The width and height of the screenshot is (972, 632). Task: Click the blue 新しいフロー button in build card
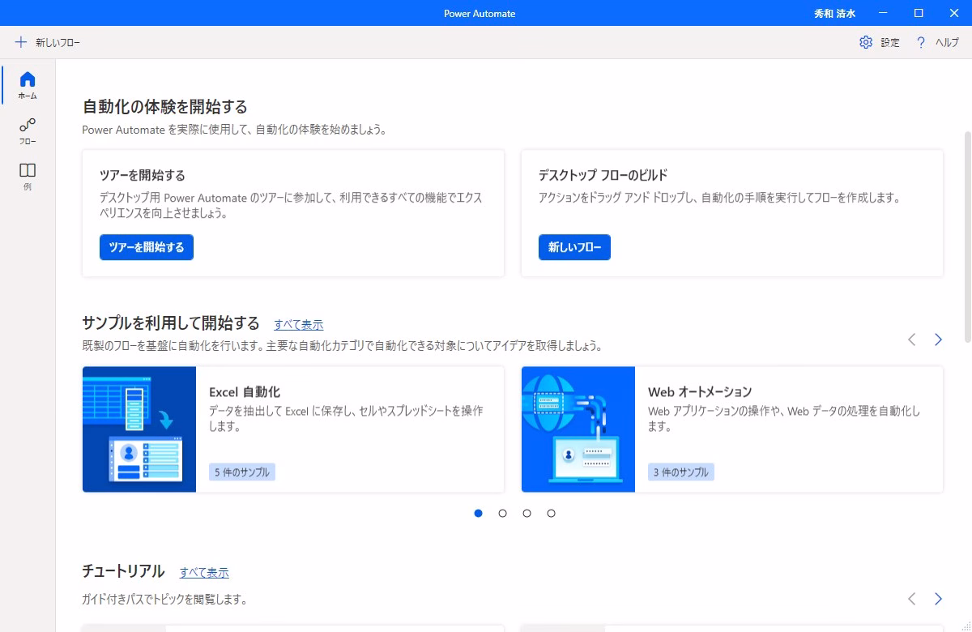[574, 247]
